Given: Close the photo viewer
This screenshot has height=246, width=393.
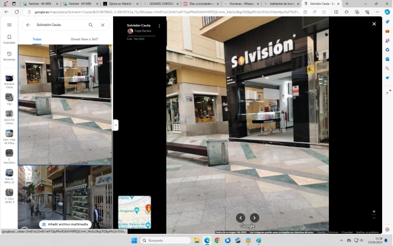Looking at the screenshot, I should pyautogui.click(x=374, y=24).
